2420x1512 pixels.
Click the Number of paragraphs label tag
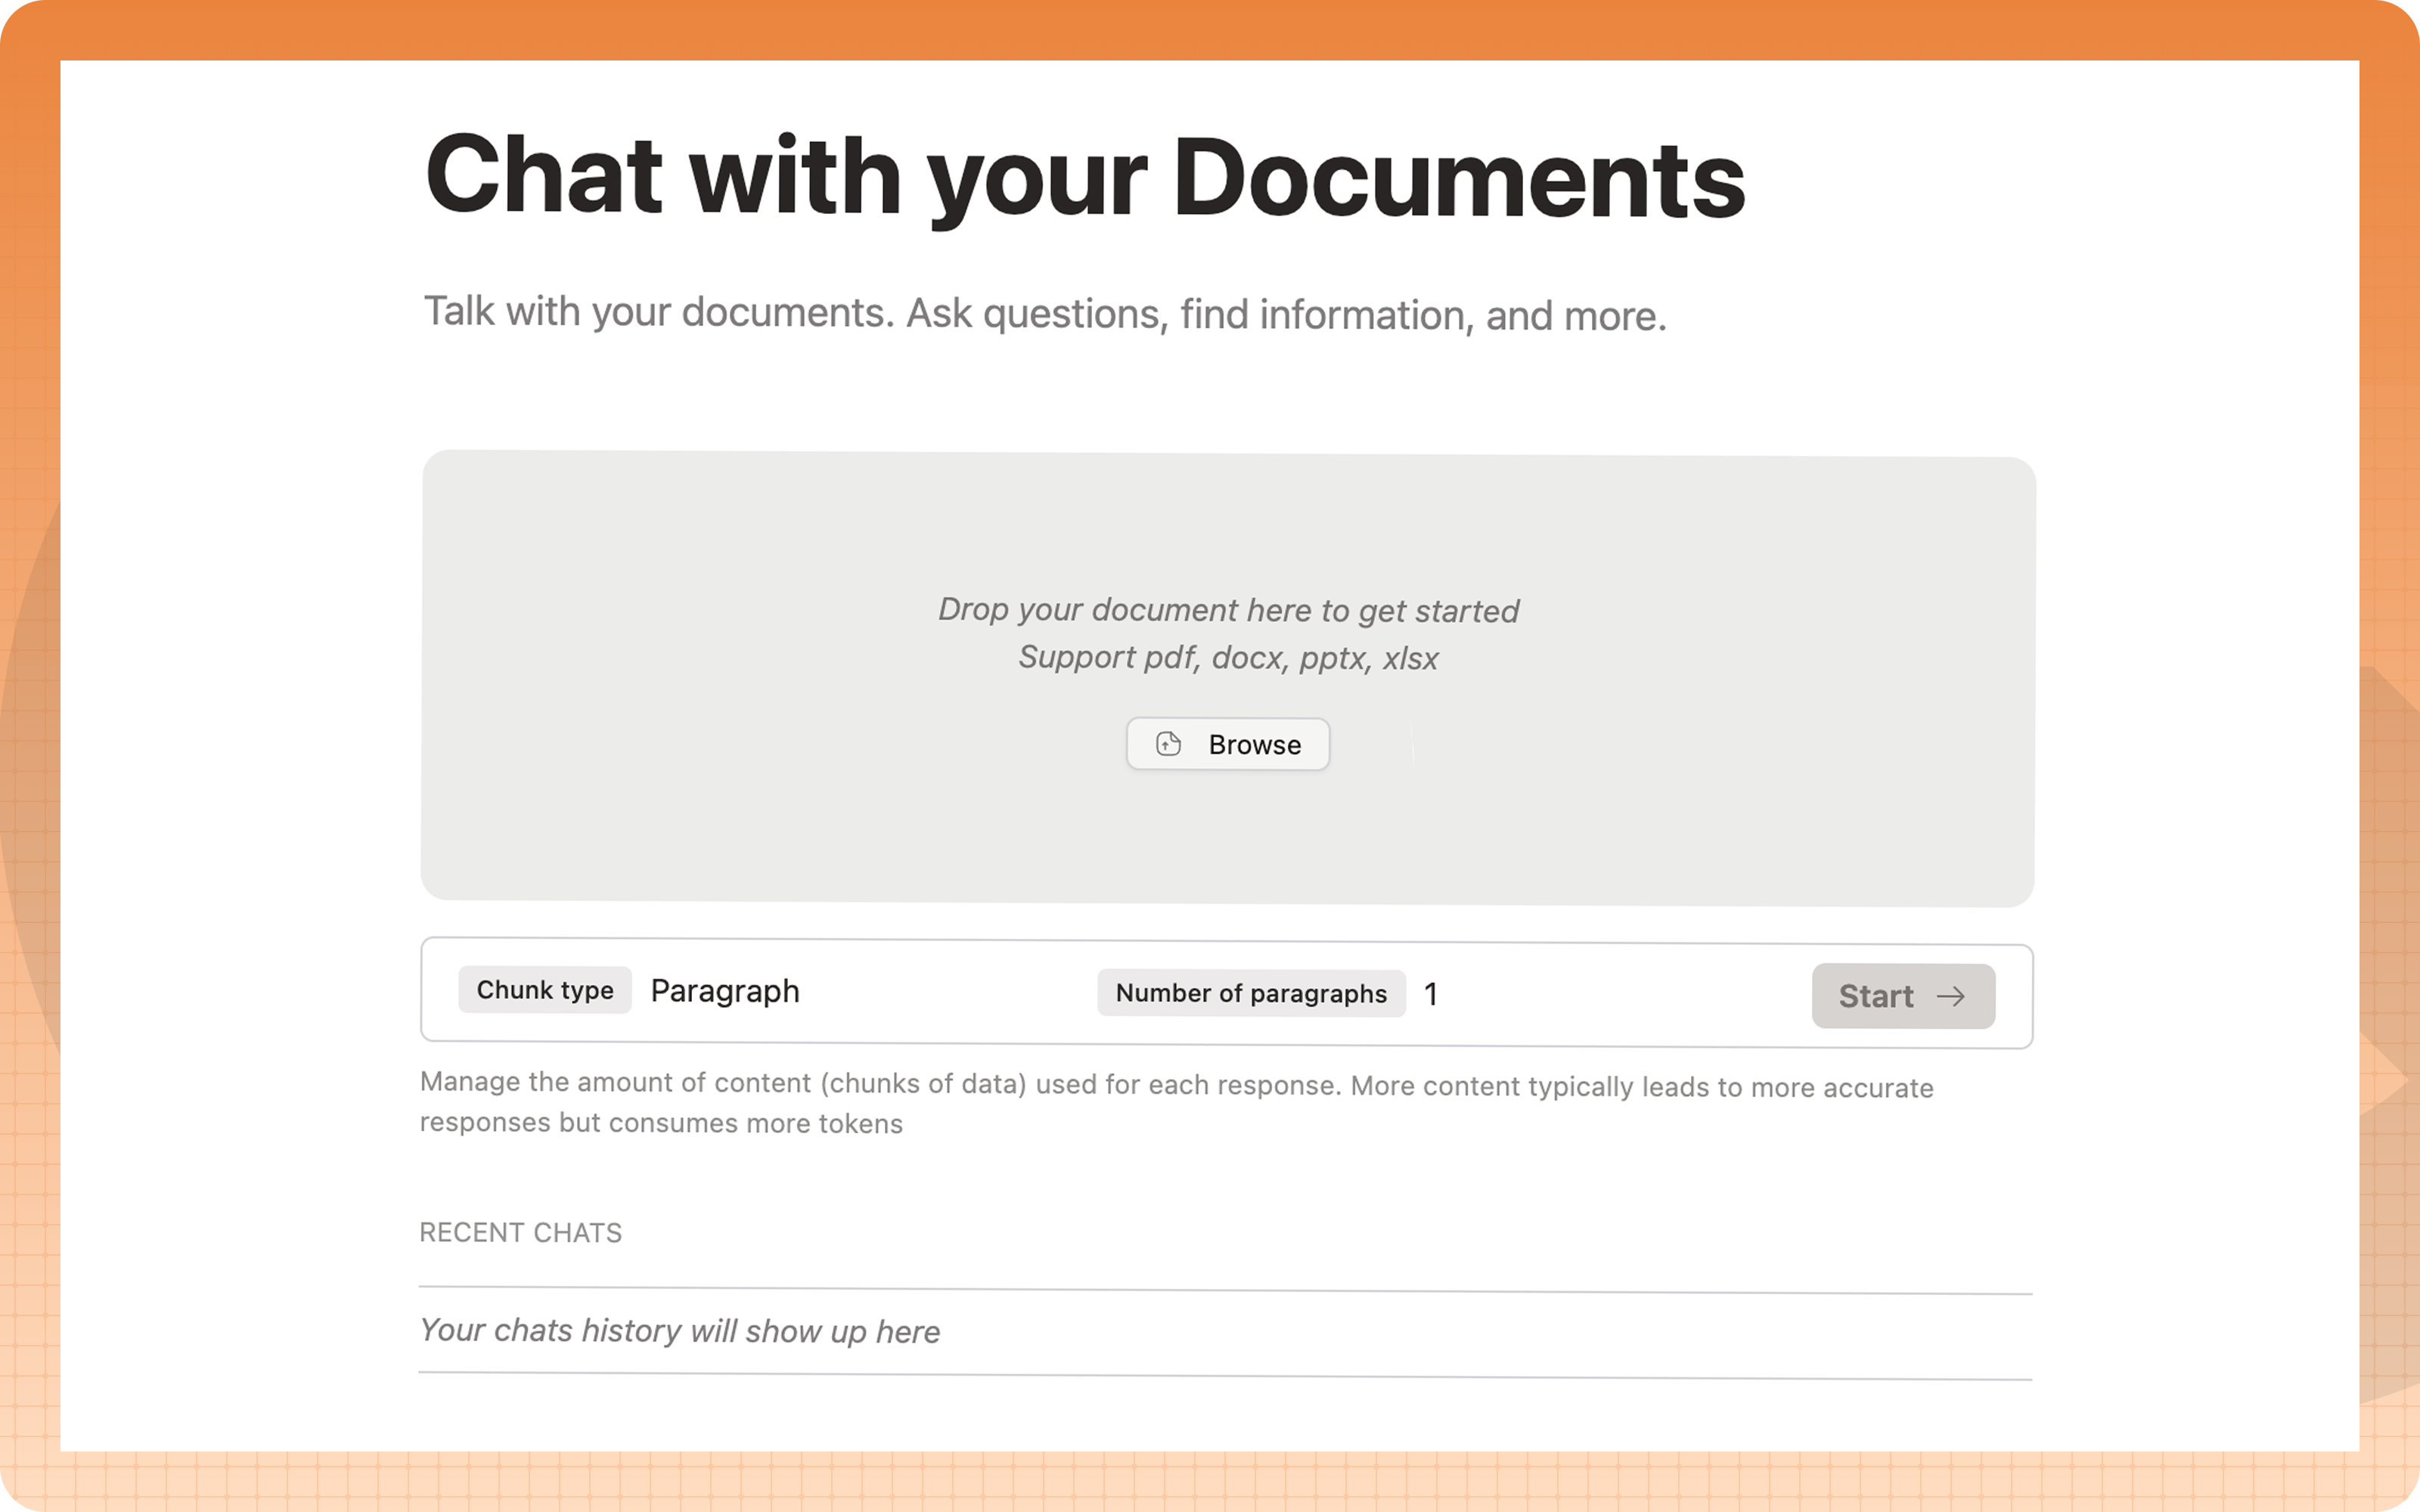click(x=1251, y=993)
